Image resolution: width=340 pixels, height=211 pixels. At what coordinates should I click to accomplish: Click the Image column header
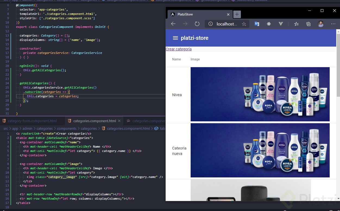[x=195, y=59]
